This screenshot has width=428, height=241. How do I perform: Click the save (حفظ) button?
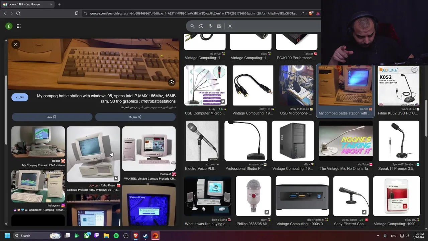click(52, 117)
